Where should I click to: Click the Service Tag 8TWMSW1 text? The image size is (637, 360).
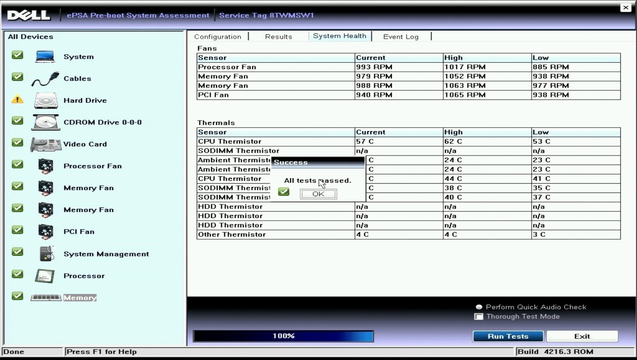[266, 15]
